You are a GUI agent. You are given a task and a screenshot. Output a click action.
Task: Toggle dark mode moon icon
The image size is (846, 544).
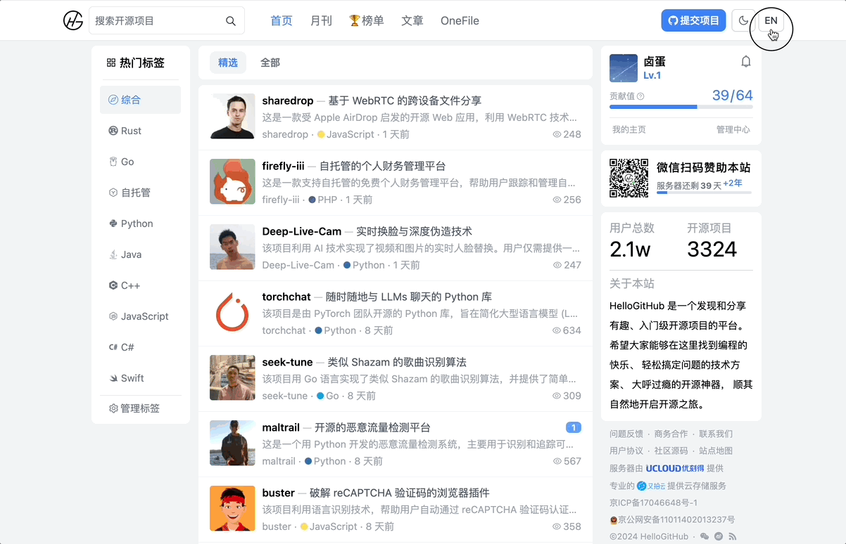coord(743,20)
